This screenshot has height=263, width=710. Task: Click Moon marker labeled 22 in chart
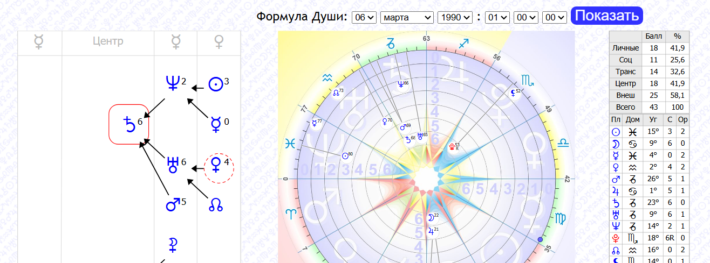[x=430, y=217]
